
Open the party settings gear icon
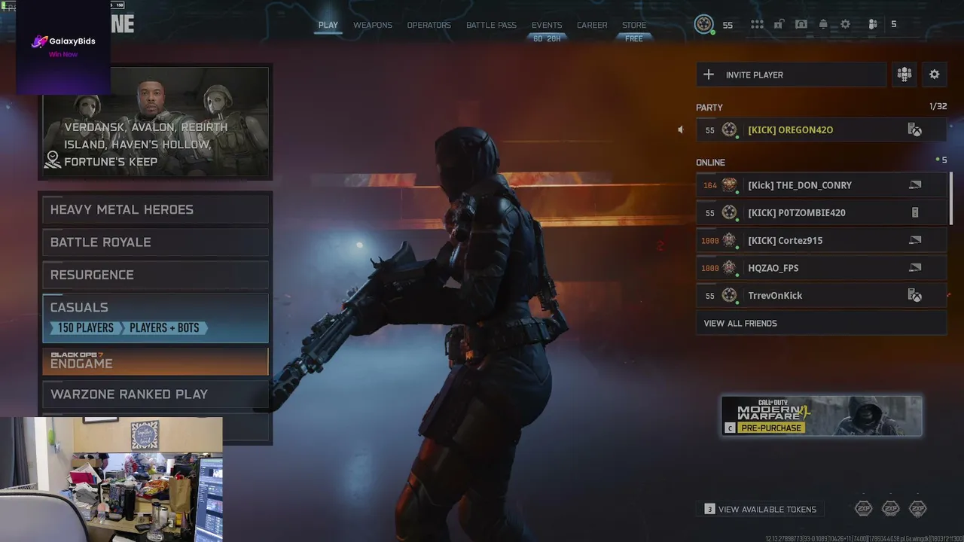[935, 75]
